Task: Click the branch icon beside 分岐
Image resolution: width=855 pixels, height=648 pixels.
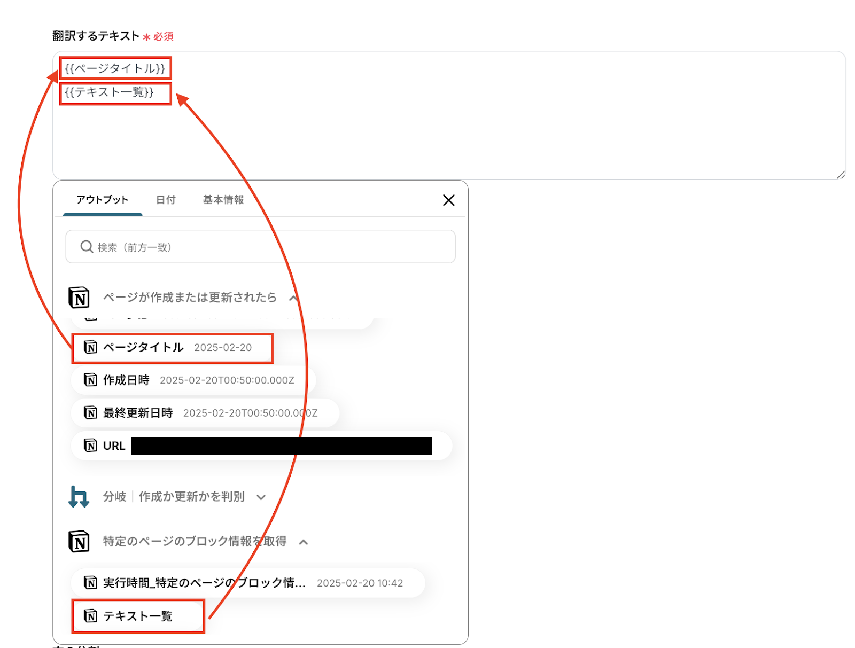Action: (x=79, y=497)
